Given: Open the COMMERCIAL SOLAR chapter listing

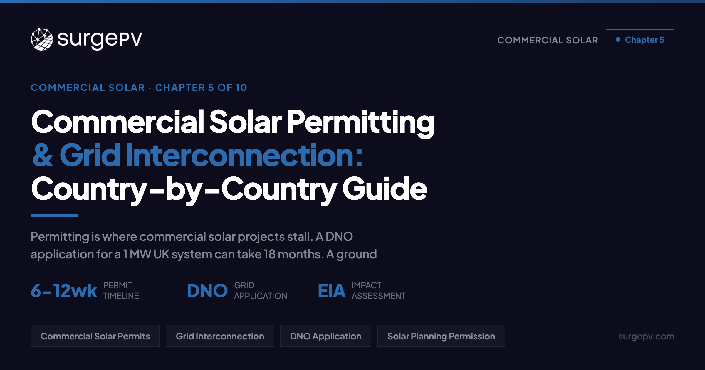Looking at the screenshot, I should click(x=548, y=40).
